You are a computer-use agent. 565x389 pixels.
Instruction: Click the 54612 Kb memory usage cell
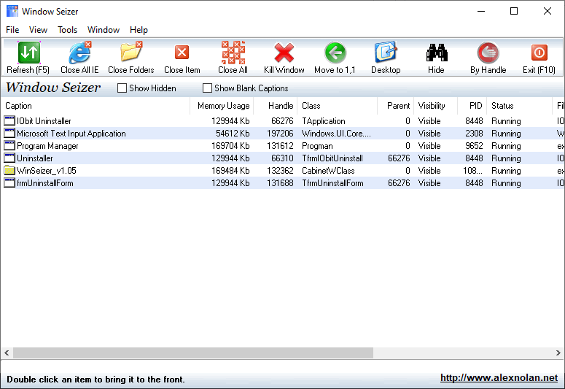233,134
